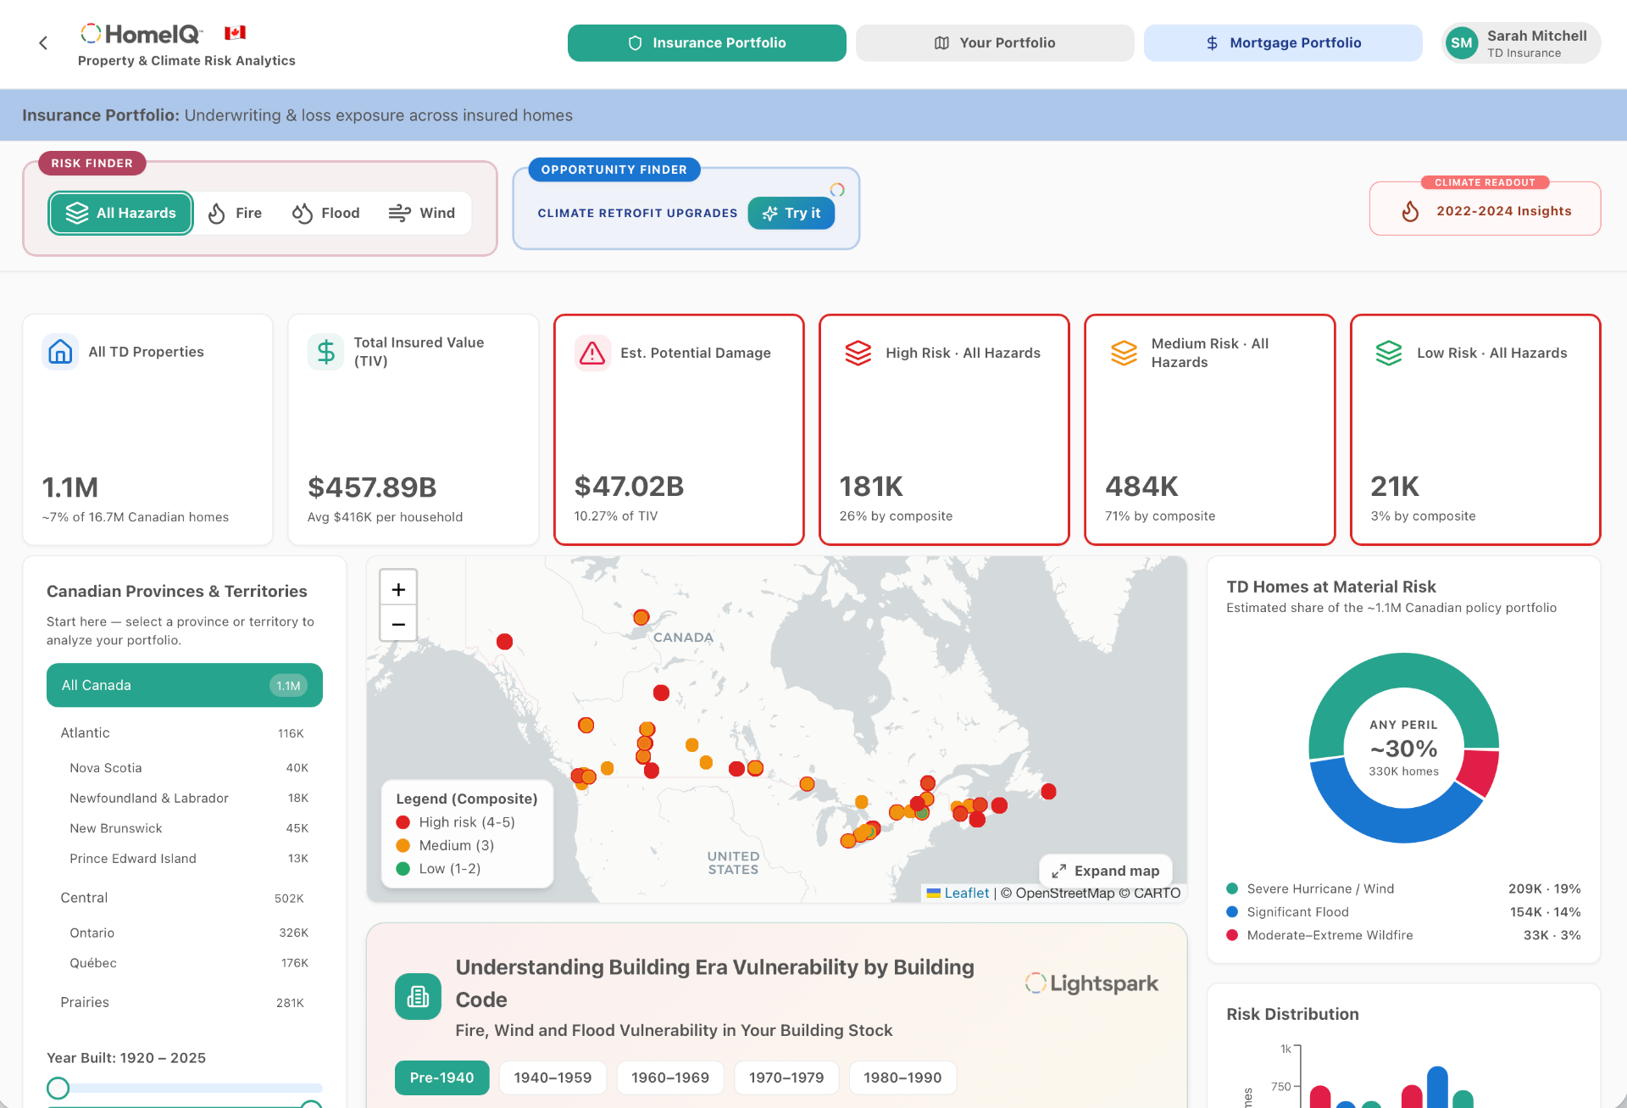This screenshot has height=1108, width=1627.
Task: Select All Canada region
Action: tap(185, 685)
